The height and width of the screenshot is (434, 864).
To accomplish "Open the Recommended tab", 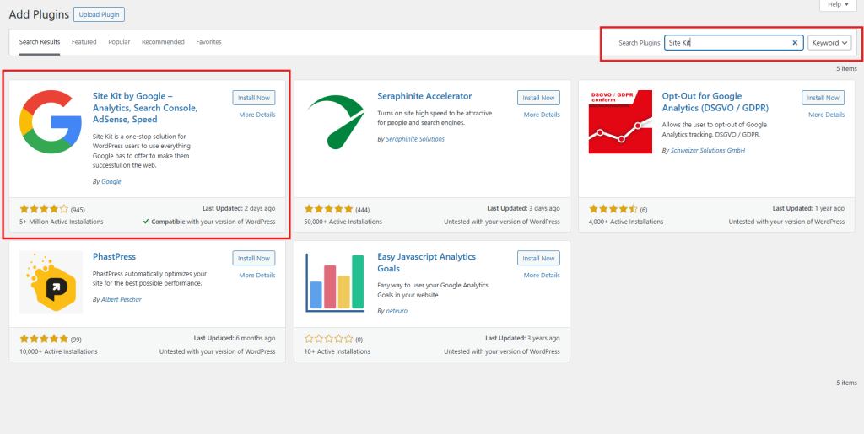I will [163, 42].
